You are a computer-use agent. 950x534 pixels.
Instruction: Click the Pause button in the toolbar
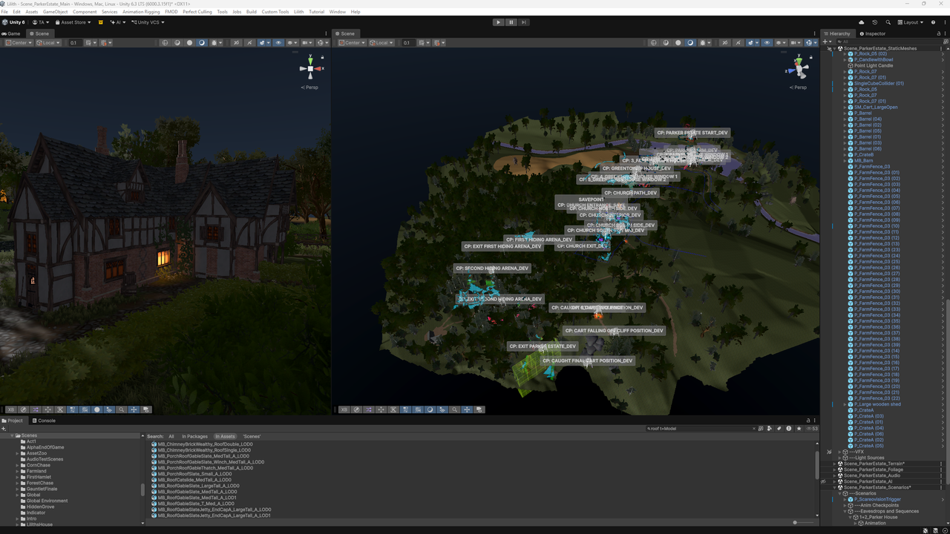click(511, 22)
